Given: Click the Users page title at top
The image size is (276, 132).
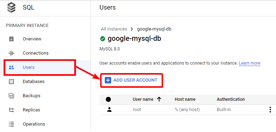Looking at the screenshot, I should [x=108, y=7].
